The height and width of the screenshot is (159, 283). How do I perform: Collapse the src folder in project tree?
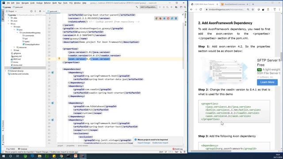[x=8, y=23]
